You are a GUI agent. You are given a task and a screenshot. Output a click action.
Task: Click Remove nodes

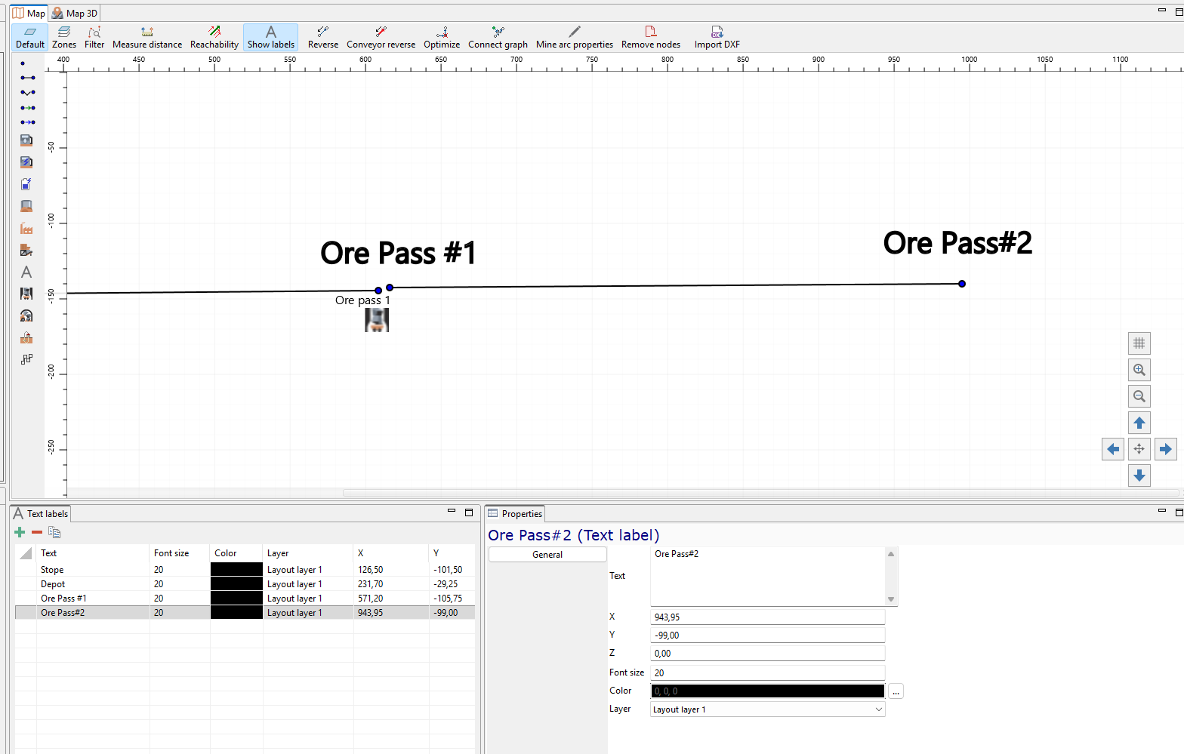651,37
